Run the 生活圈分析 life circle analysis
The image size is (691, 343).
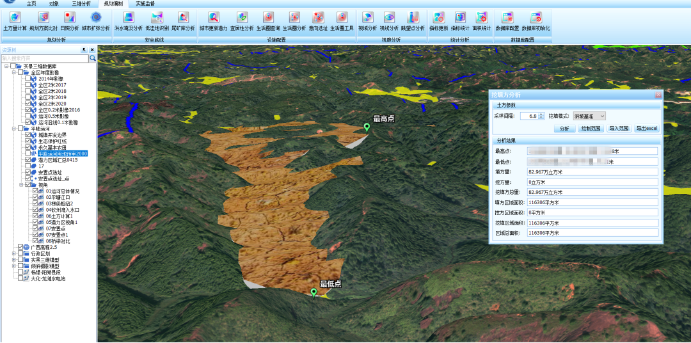(294, 21)
